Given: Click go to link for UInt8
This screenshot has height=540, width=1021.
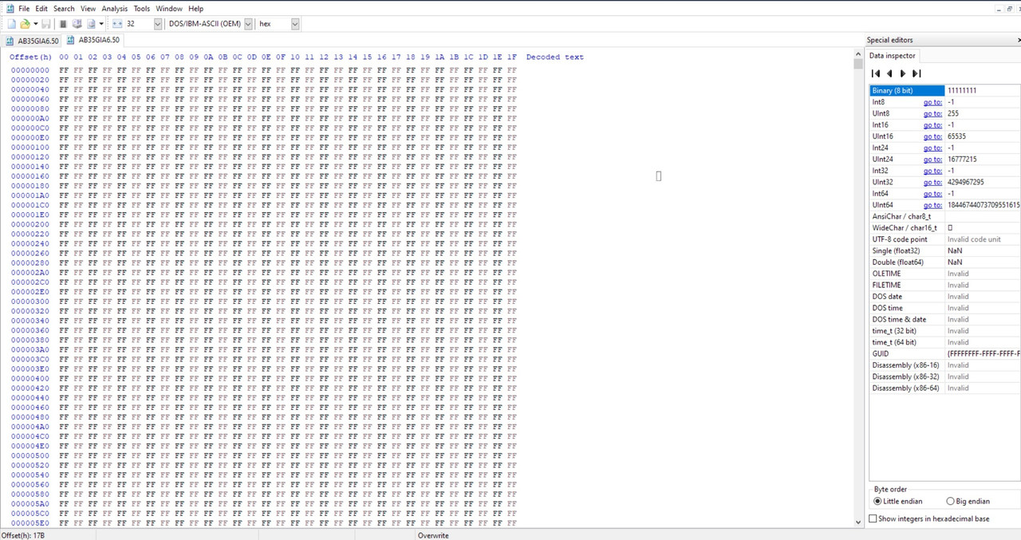Looking at the screenshot, I should (932, 113).
